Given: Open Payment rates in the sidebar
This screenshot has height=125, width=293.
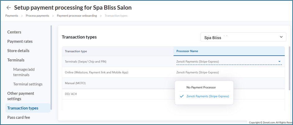Looking at the screenshot, I should click(x=20, y=41).
